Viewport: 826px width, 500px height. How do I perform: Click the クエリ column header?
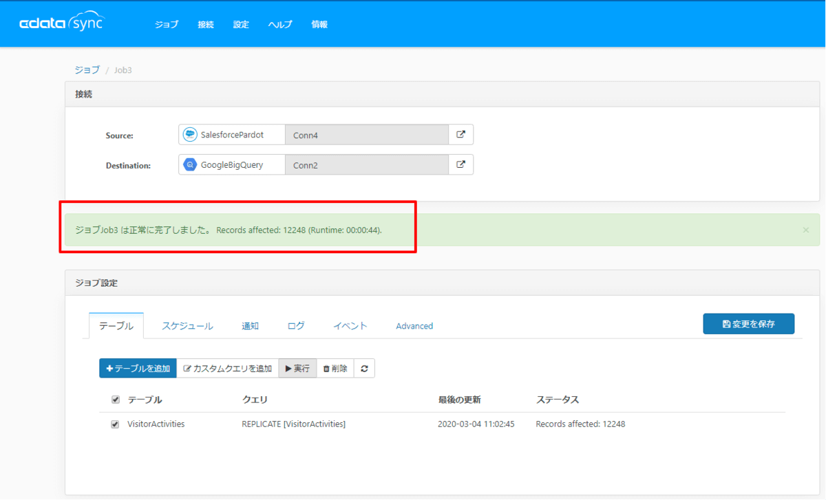pyautogui.click(x=255, y=400)
